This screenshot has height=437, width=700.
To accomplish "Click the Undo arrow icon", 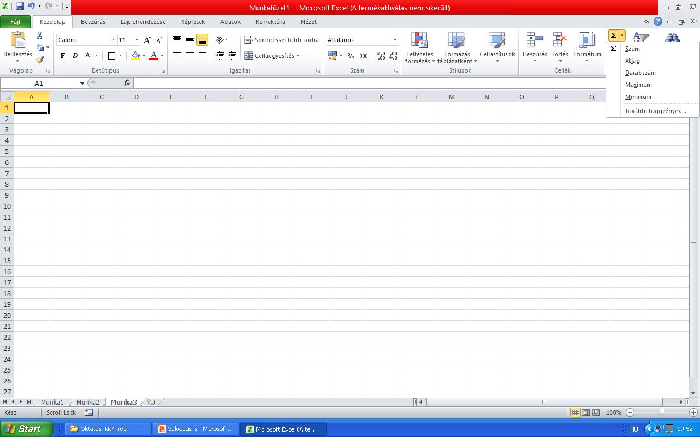I will point(31,7).
